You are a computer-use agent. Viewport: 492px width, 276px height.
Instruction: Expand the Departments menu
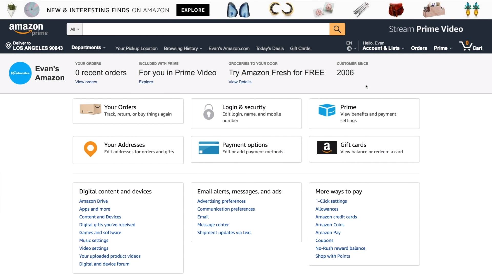pos(88,48)
